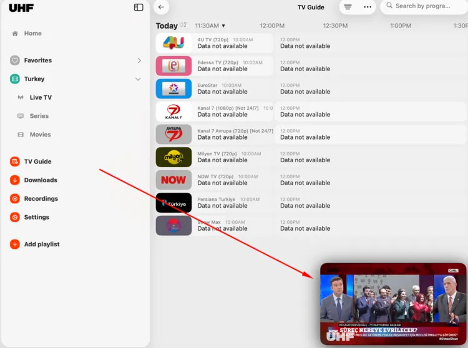Toggle the sidebar panel icon
The image size is (468, 348).
tap(139, 7)
